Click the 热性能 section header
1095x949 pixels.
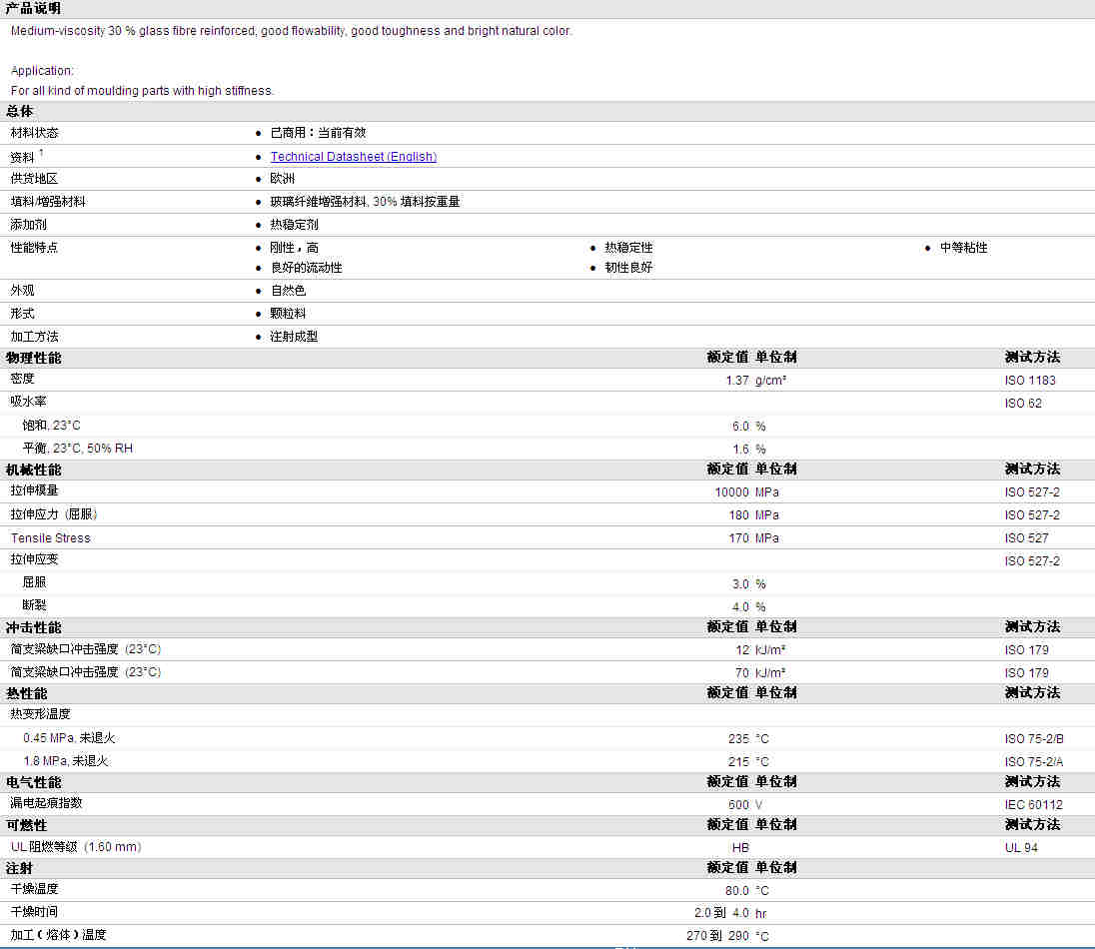coord(26,693)
